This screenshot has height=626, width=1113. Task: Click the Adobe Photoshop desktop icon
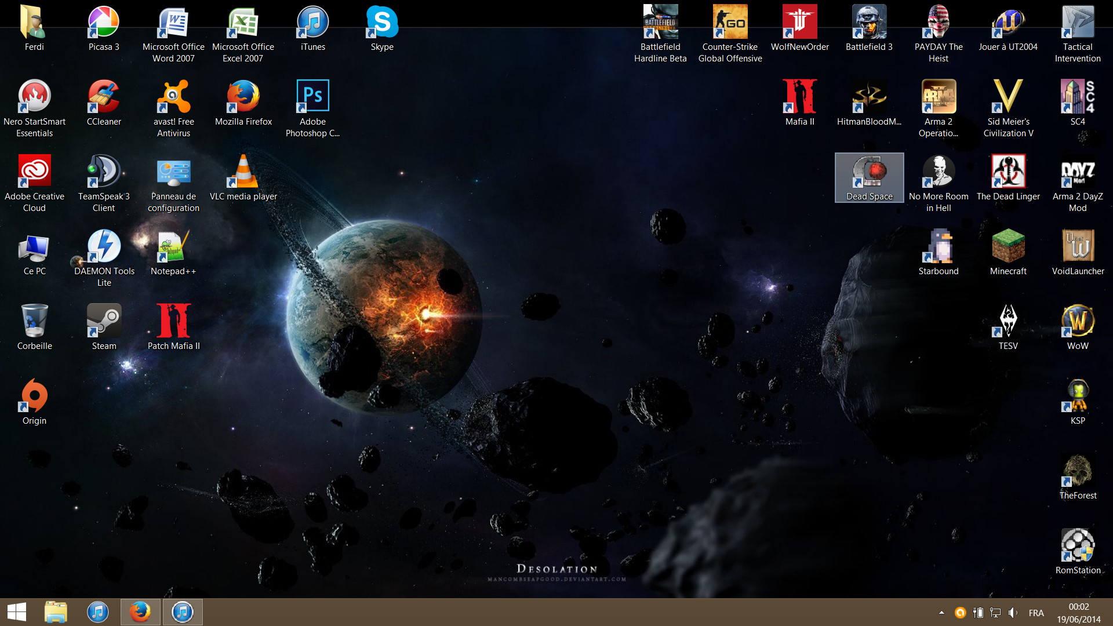[312, 109]
